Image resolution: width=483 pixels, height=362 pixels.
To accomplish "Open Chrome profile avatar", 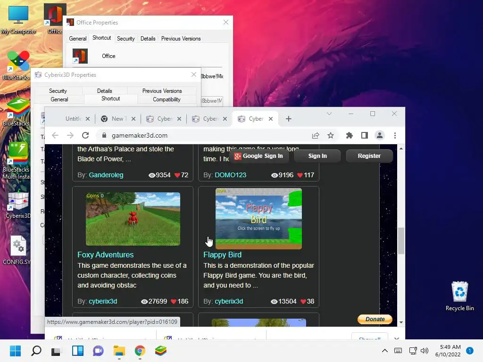I will click(380, 135).
